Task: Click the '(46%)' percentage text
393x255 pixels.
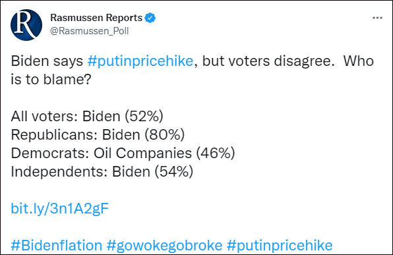Action: [x=216, y=153]
